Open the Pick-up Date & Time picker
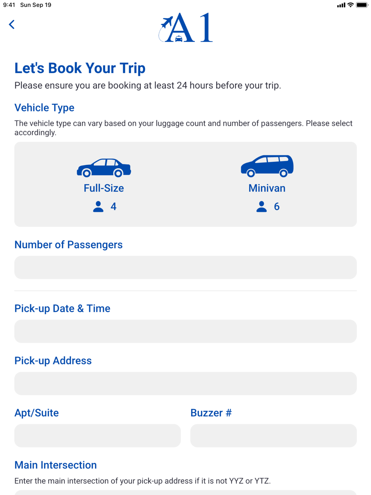The width and height of the screenshot is (371, 495). click(x=185, y=331)
